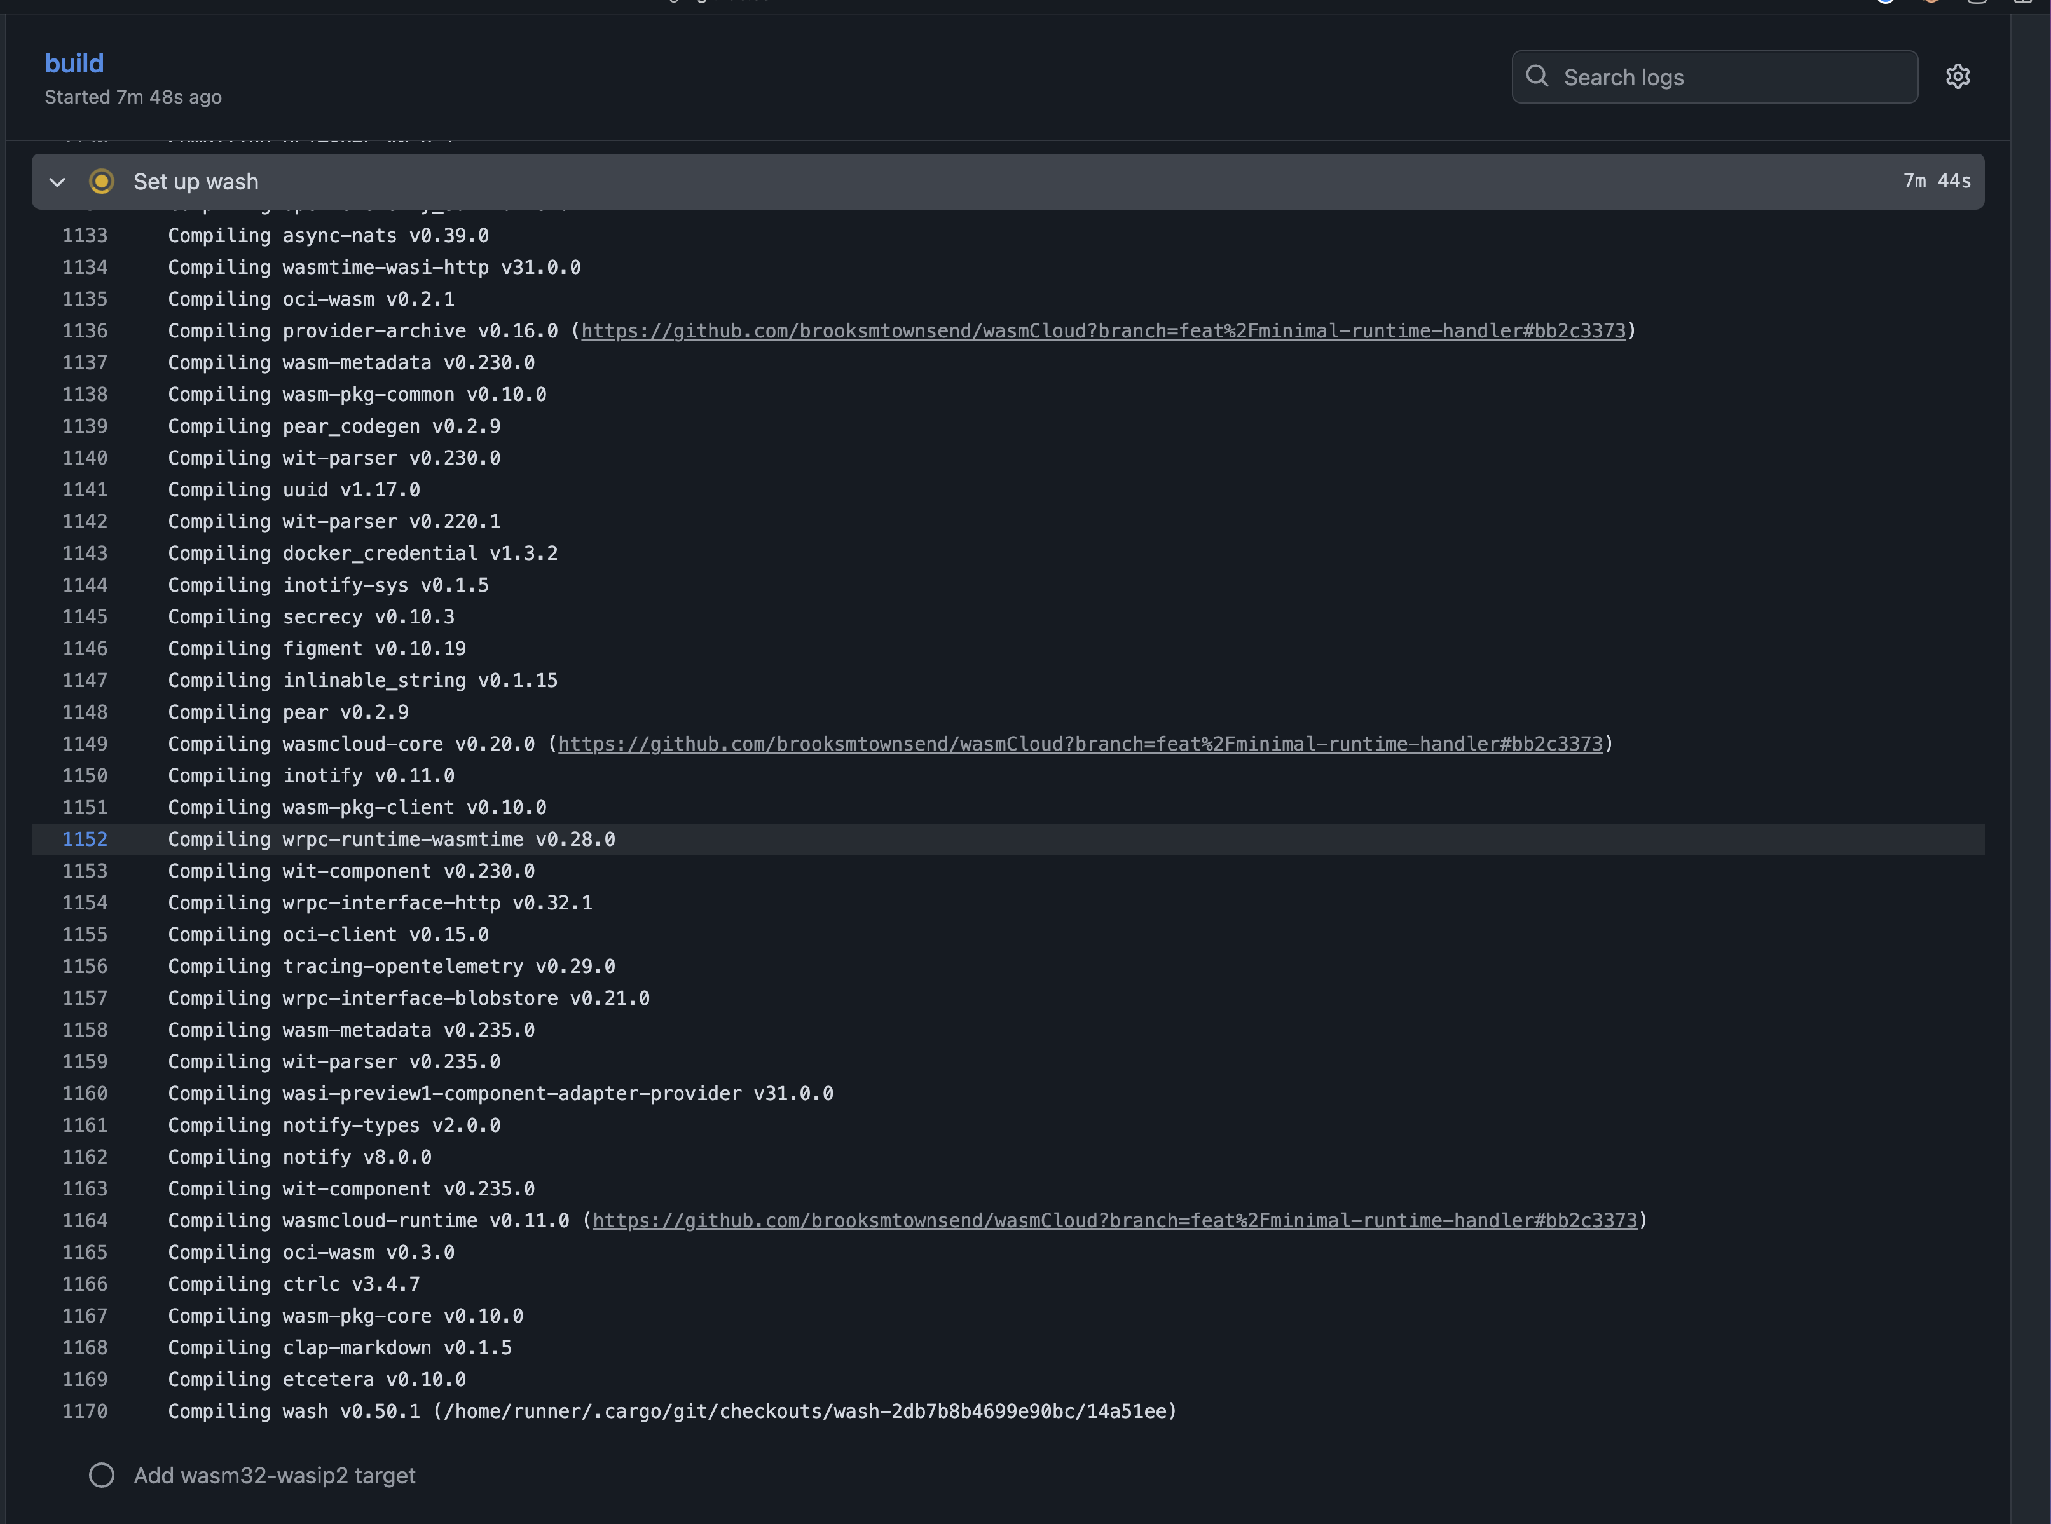
Task: Click the Set up wash step header
Action: pos(196,182)
